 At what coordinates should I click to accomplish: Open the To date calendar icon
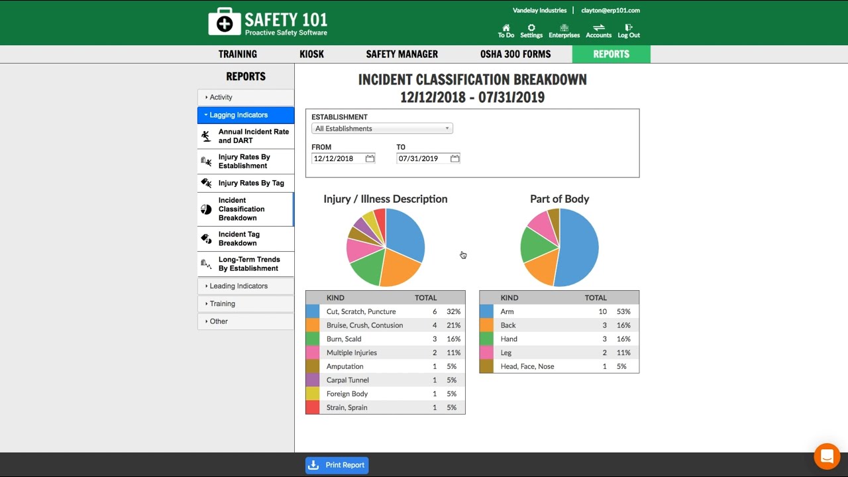454,158
